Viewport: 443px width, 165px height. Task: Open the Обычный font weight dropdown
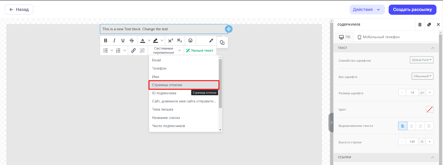[x=422, y=76]
